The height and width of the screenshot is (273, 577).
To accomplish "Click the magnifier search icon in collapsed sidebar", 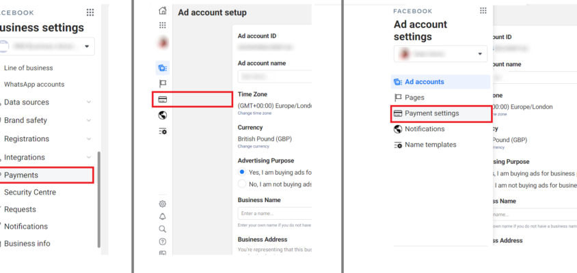I will point(162,229).
